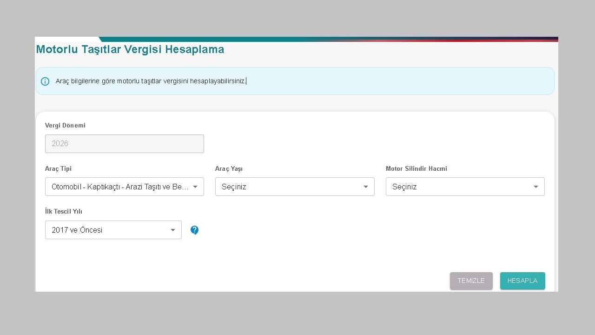Click the Vergi Dönemi field showing 2026

[x=124, y=144]
